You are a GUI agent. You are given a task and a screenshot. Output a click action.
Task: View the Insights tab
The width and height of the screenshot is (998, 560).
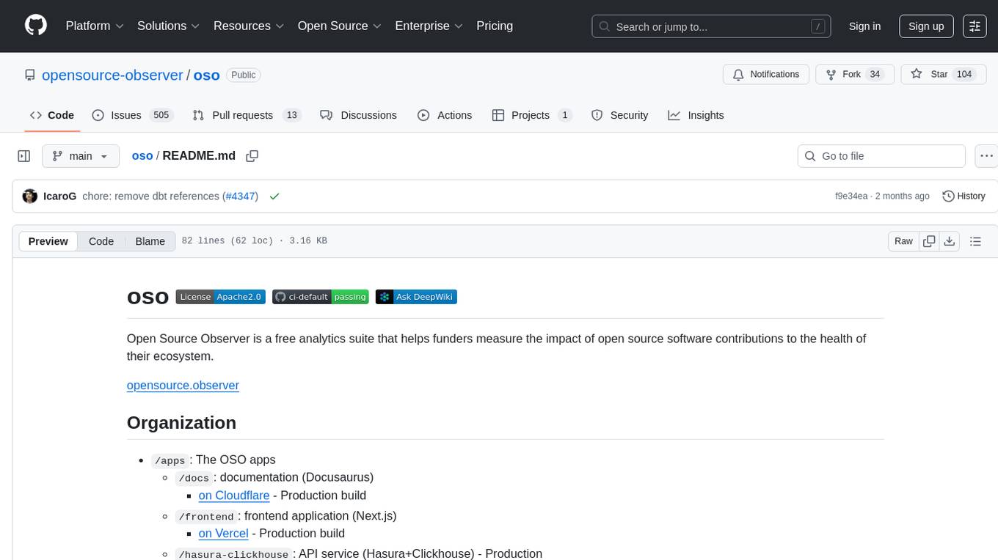click(696, 115)
